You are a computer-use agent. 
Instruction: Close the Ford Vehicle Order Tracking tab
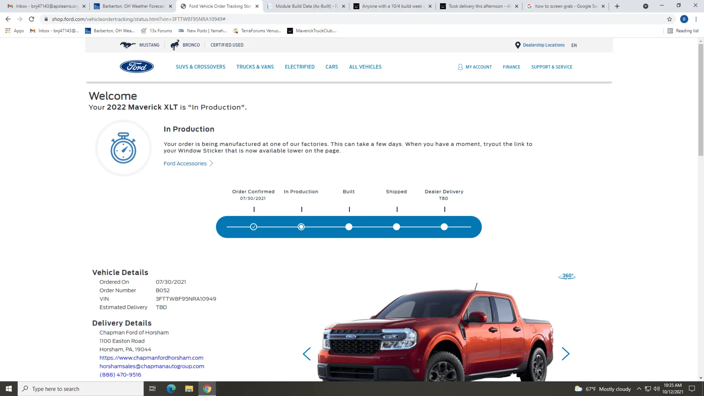point(257,6)
